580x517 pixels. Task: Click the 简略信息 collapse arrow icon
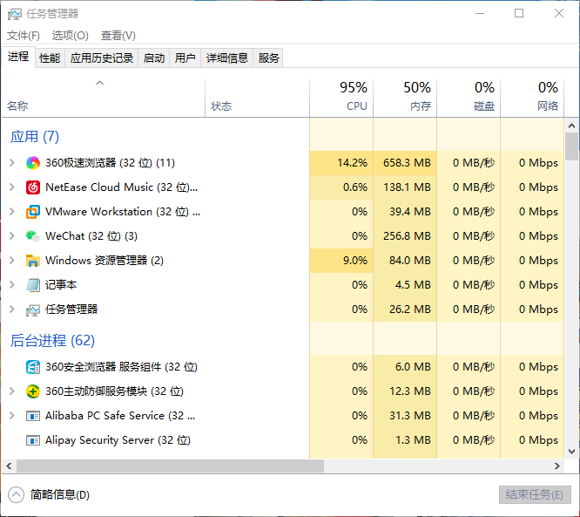click(x=16, y=495)
